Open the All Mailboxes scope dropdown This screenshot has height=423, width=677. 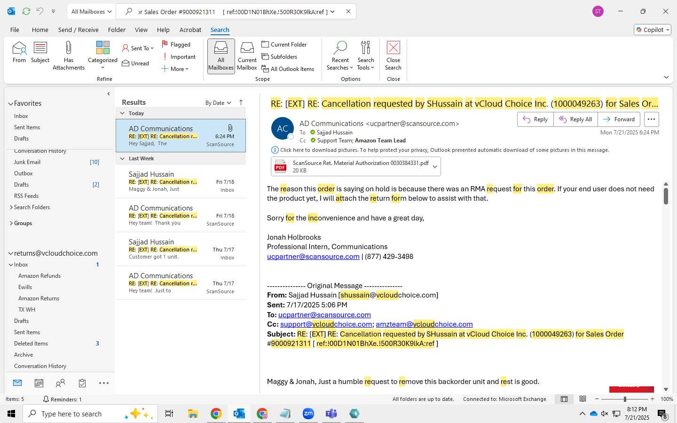click(91, 11)
